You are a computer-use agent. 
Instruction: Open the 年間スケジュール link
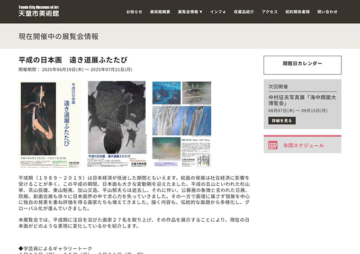click(x=303, y=146)
